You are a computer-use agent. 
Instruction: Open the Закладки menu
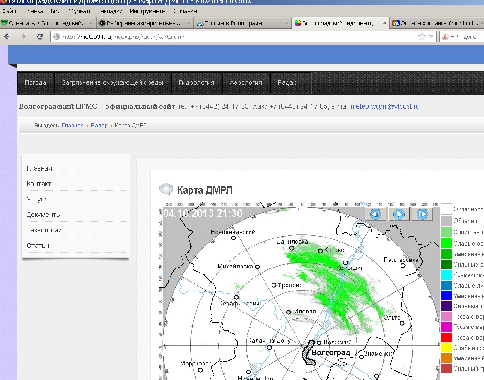[110, 11]
